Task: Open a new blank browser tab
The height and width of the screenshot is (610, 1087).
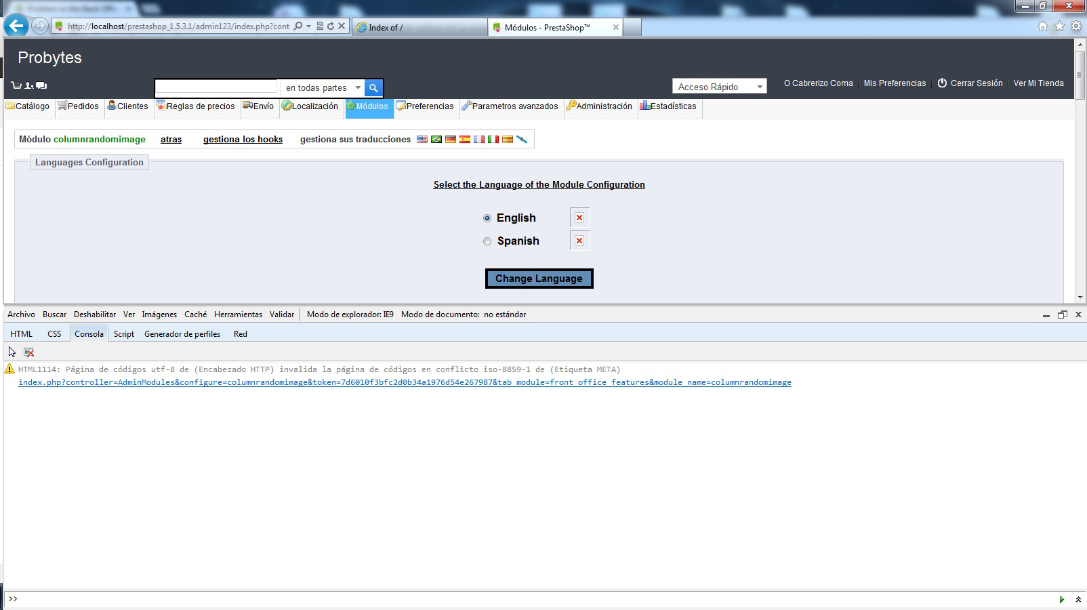Action: [632, 27]
